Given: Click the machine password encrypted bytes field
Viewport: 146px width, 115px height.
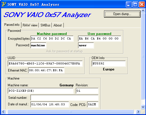Looking at the screenshot, I should tap(52, 39).
